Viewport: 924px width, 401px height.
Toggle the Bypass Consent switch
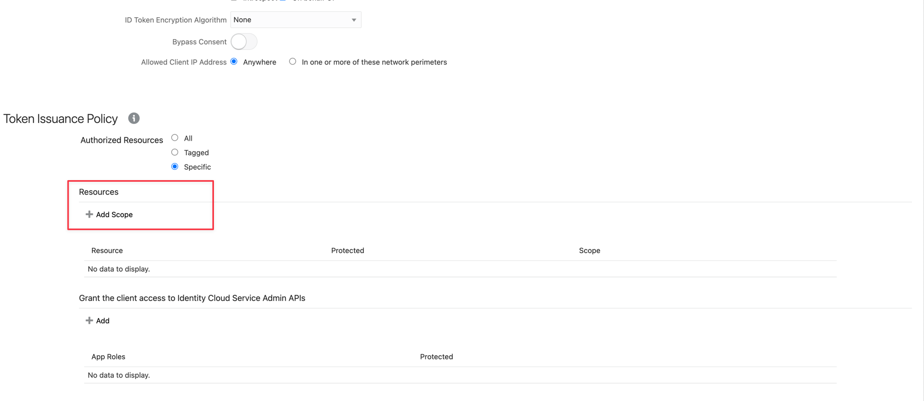pyautogui.click(x=244, y=42)
